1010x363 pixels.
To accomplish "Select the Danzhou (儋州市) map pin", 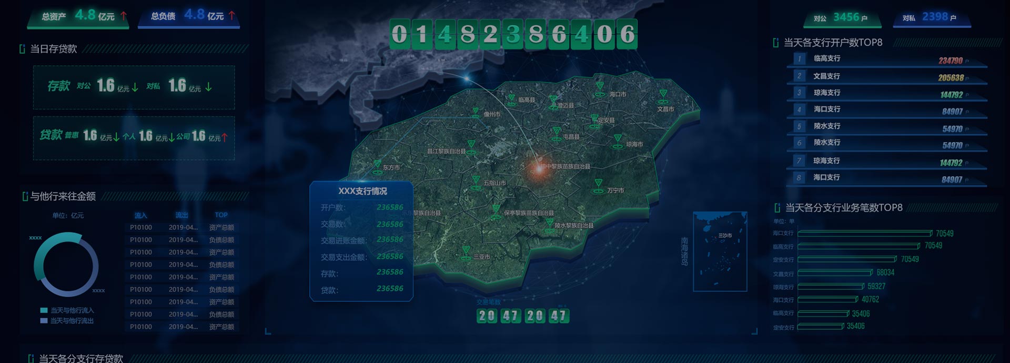I will click(x=476, y=114).
